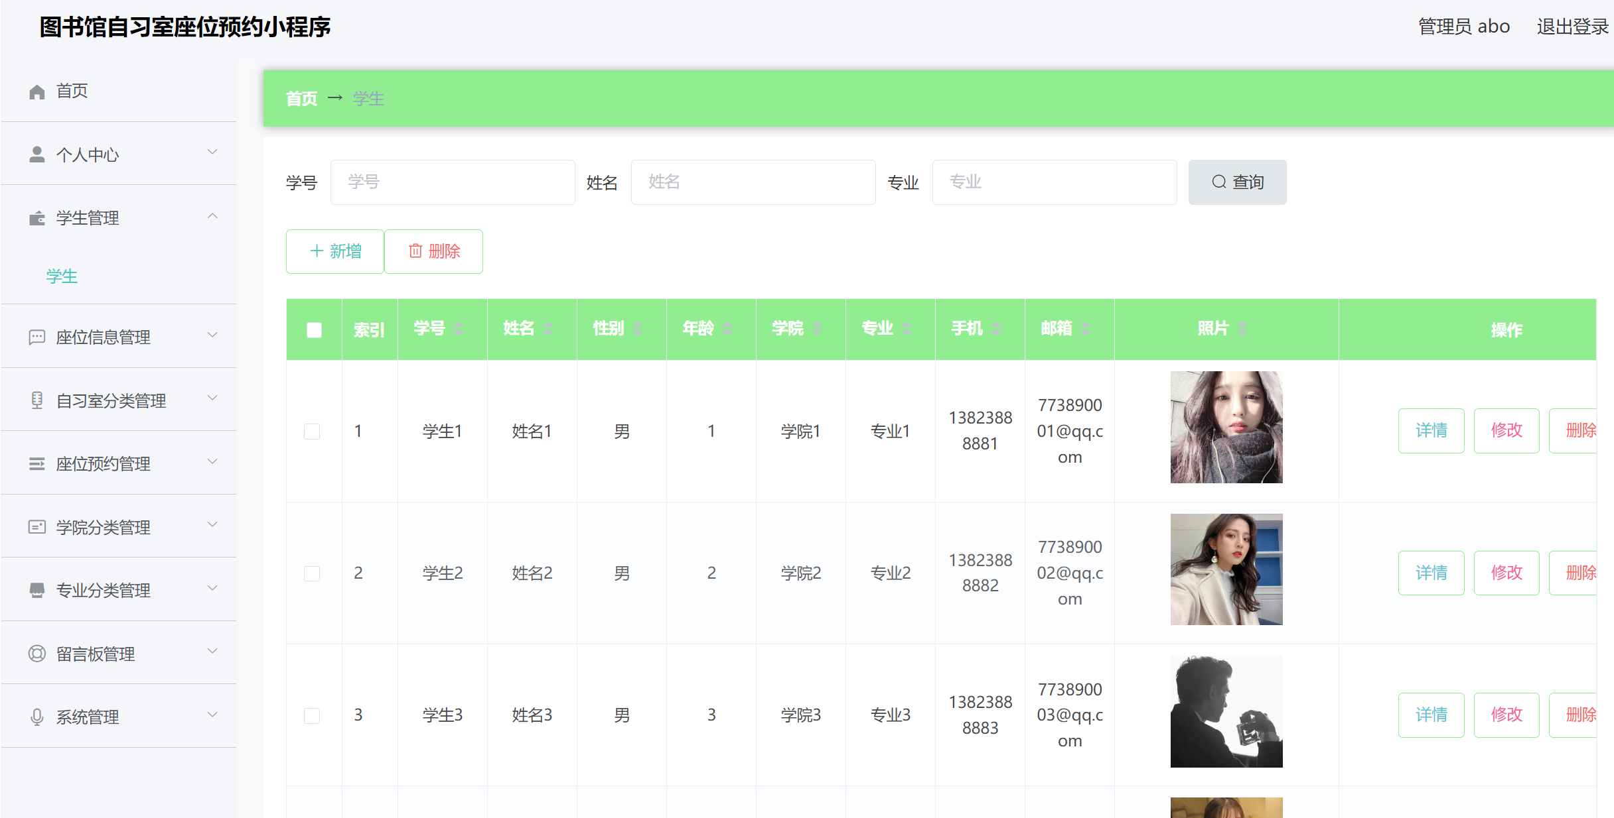1614x818 pixels.
Task: Check the checkbox for row 学生1
Action: (312, 432)
